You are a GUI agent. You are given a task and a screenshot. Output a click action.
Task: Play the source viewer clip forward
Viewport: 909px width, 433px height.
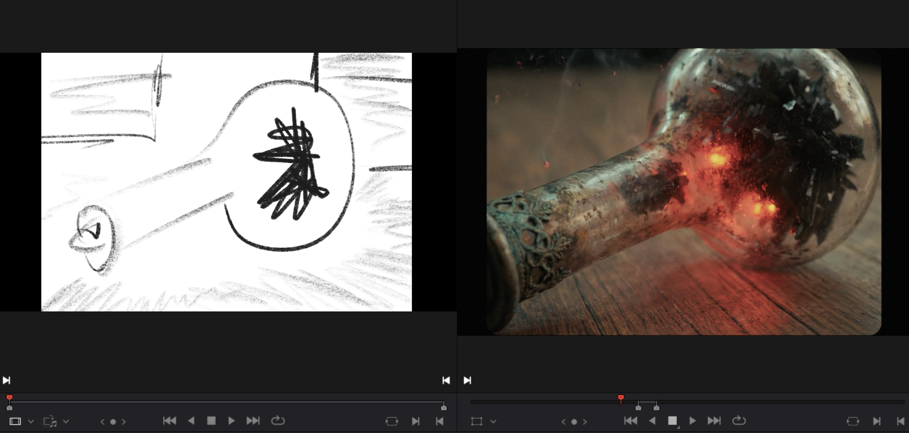pos(231,421)
